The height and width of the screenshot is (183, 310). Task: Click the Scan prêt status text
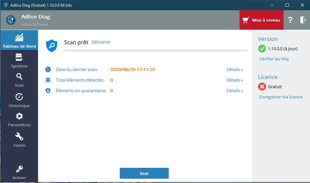pyautogui.click(x=76, y=42)
